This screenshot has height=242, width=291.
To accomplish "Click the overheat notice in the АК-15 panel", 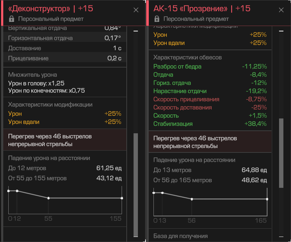I will click(210, 142).
